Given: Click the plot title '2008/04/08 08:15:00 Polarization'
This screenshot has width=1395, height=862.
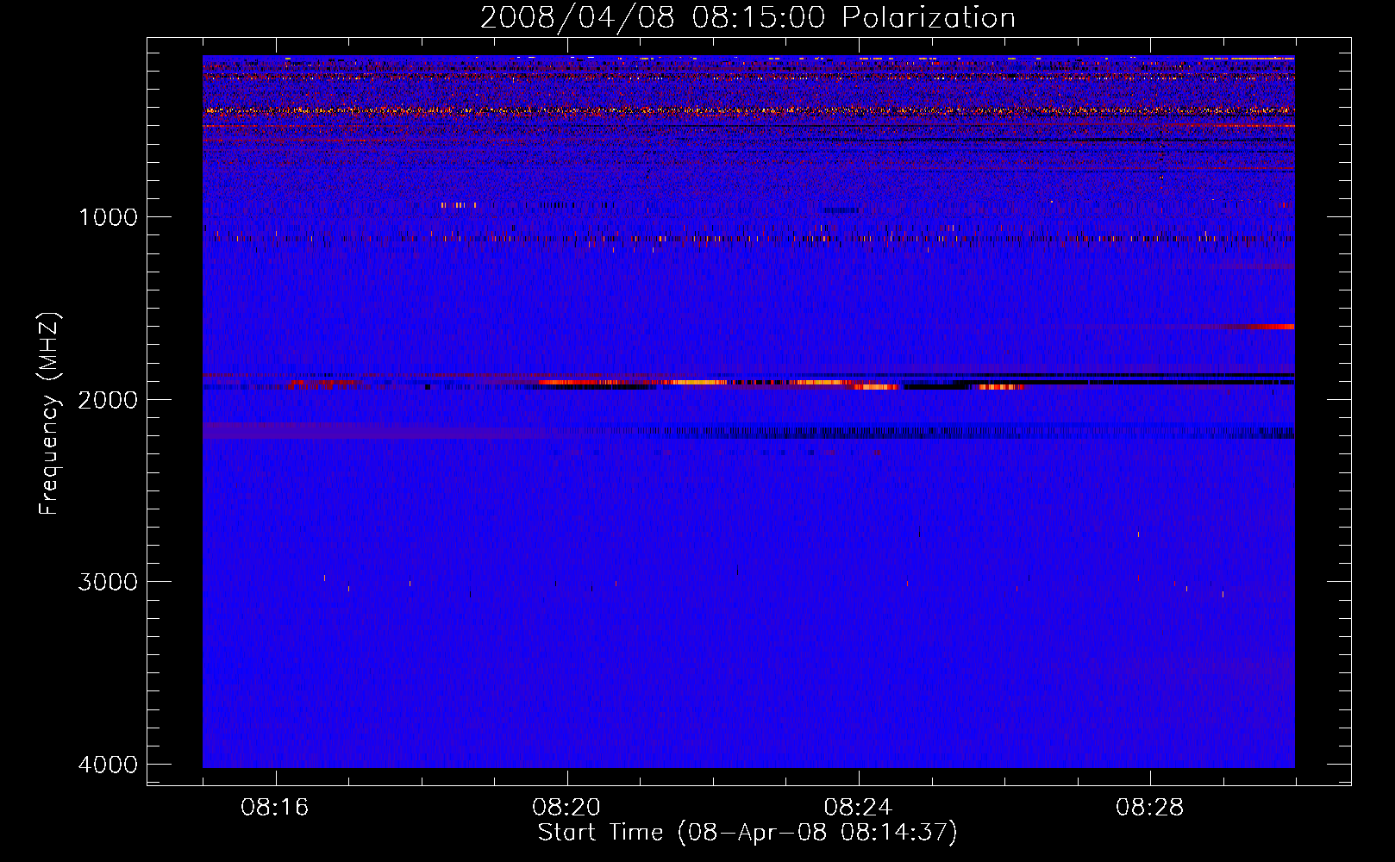Looking at the screenshot, I should [x=748, y=17].
